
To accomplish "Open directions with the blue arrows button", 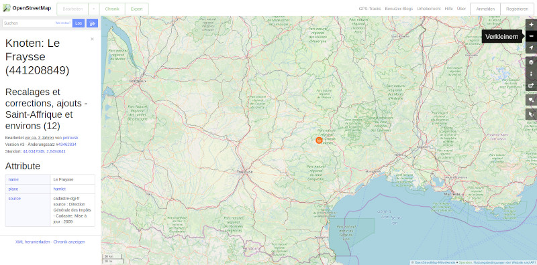I will click(x=92, y=23).
